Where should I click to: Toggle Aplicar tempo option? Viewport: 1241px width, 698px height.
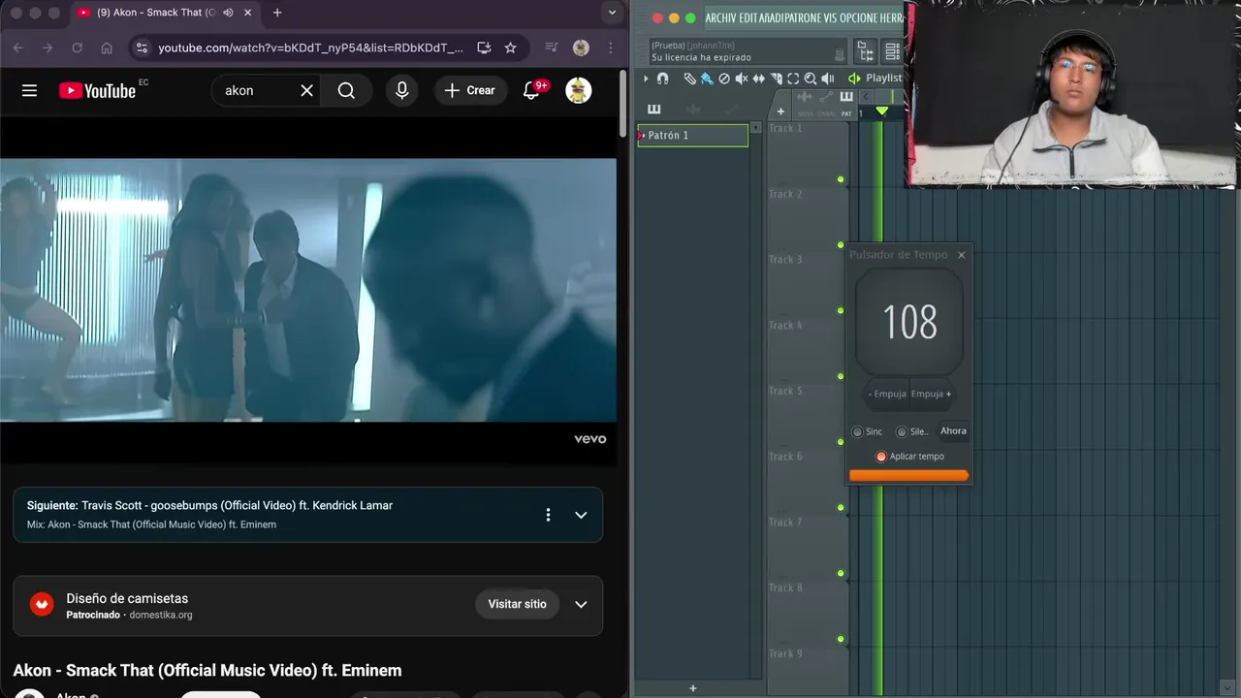881,457
